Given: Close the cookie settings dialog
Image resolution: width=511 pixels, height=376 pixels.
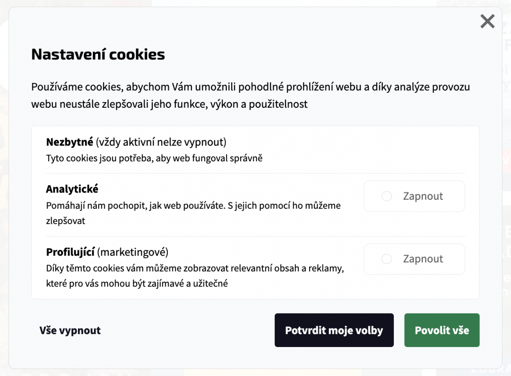Looking at the screenshot, I should point(487,21).
